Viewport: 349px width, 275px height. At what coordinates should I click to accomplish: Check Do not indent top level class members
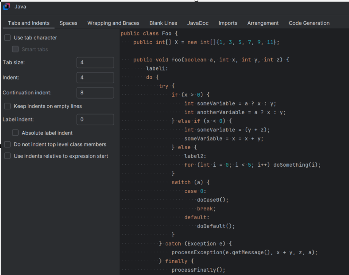[7, 144]
